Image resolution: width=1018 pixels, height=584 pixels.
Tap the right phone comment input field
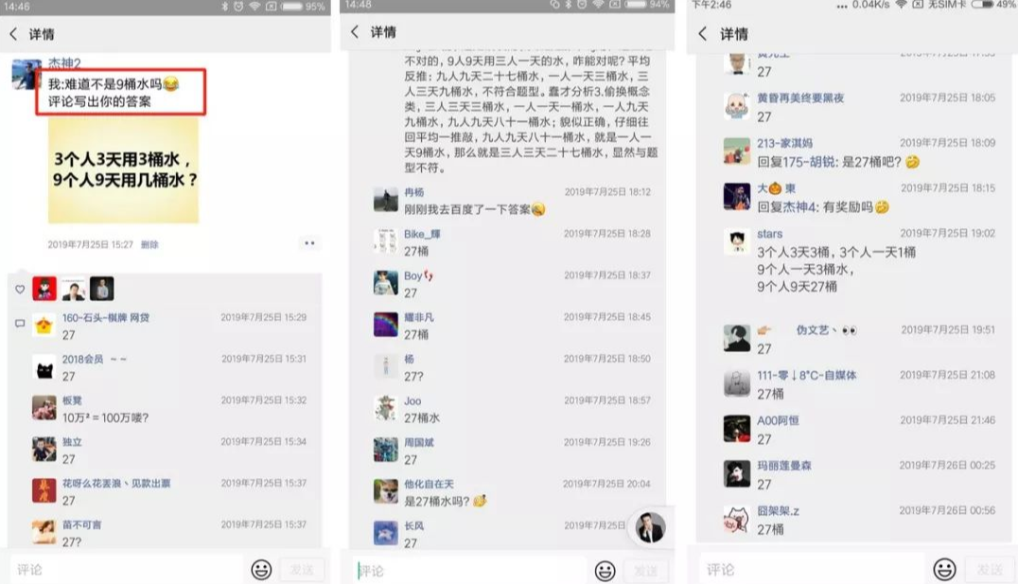pos(812,569)
